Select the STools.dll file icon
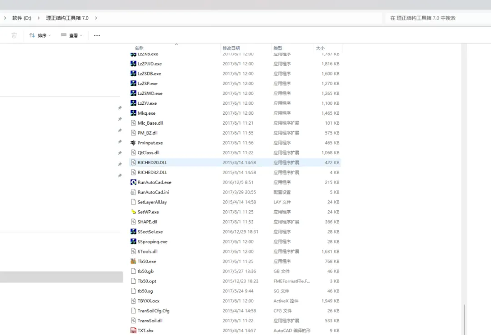 [x=133, y=252]
